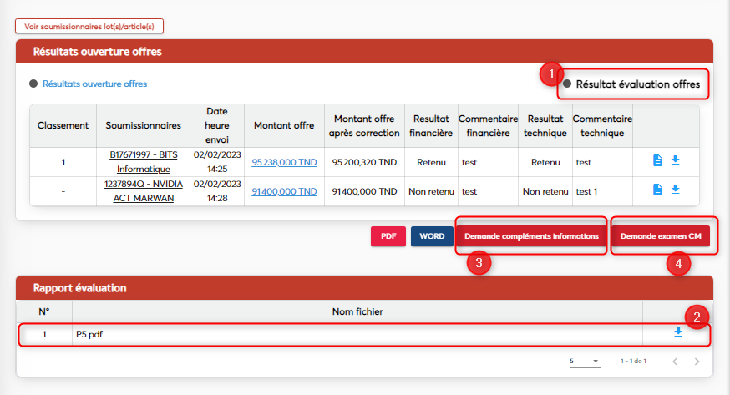Click Demande examen CM button

click(x=660, y=236)
